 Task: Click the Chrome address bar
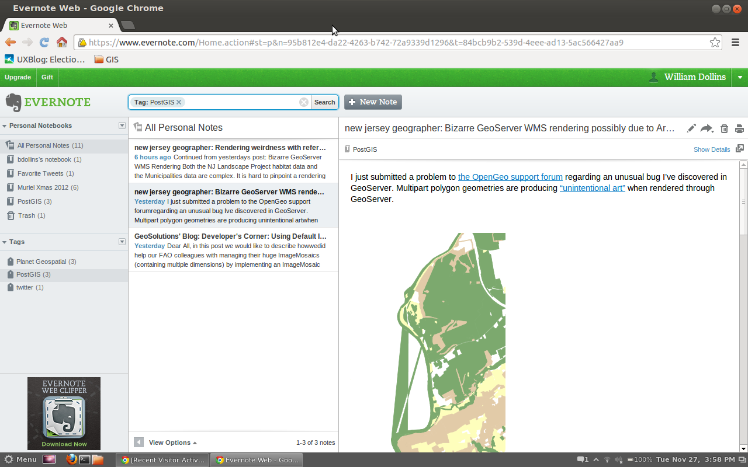tap(397, 43)
